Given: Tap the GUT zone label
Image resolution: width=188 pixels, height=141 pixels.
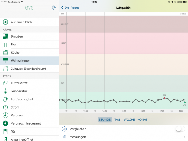Looking at the screenshot, I should pyautogui.click(x=62, y=83).
